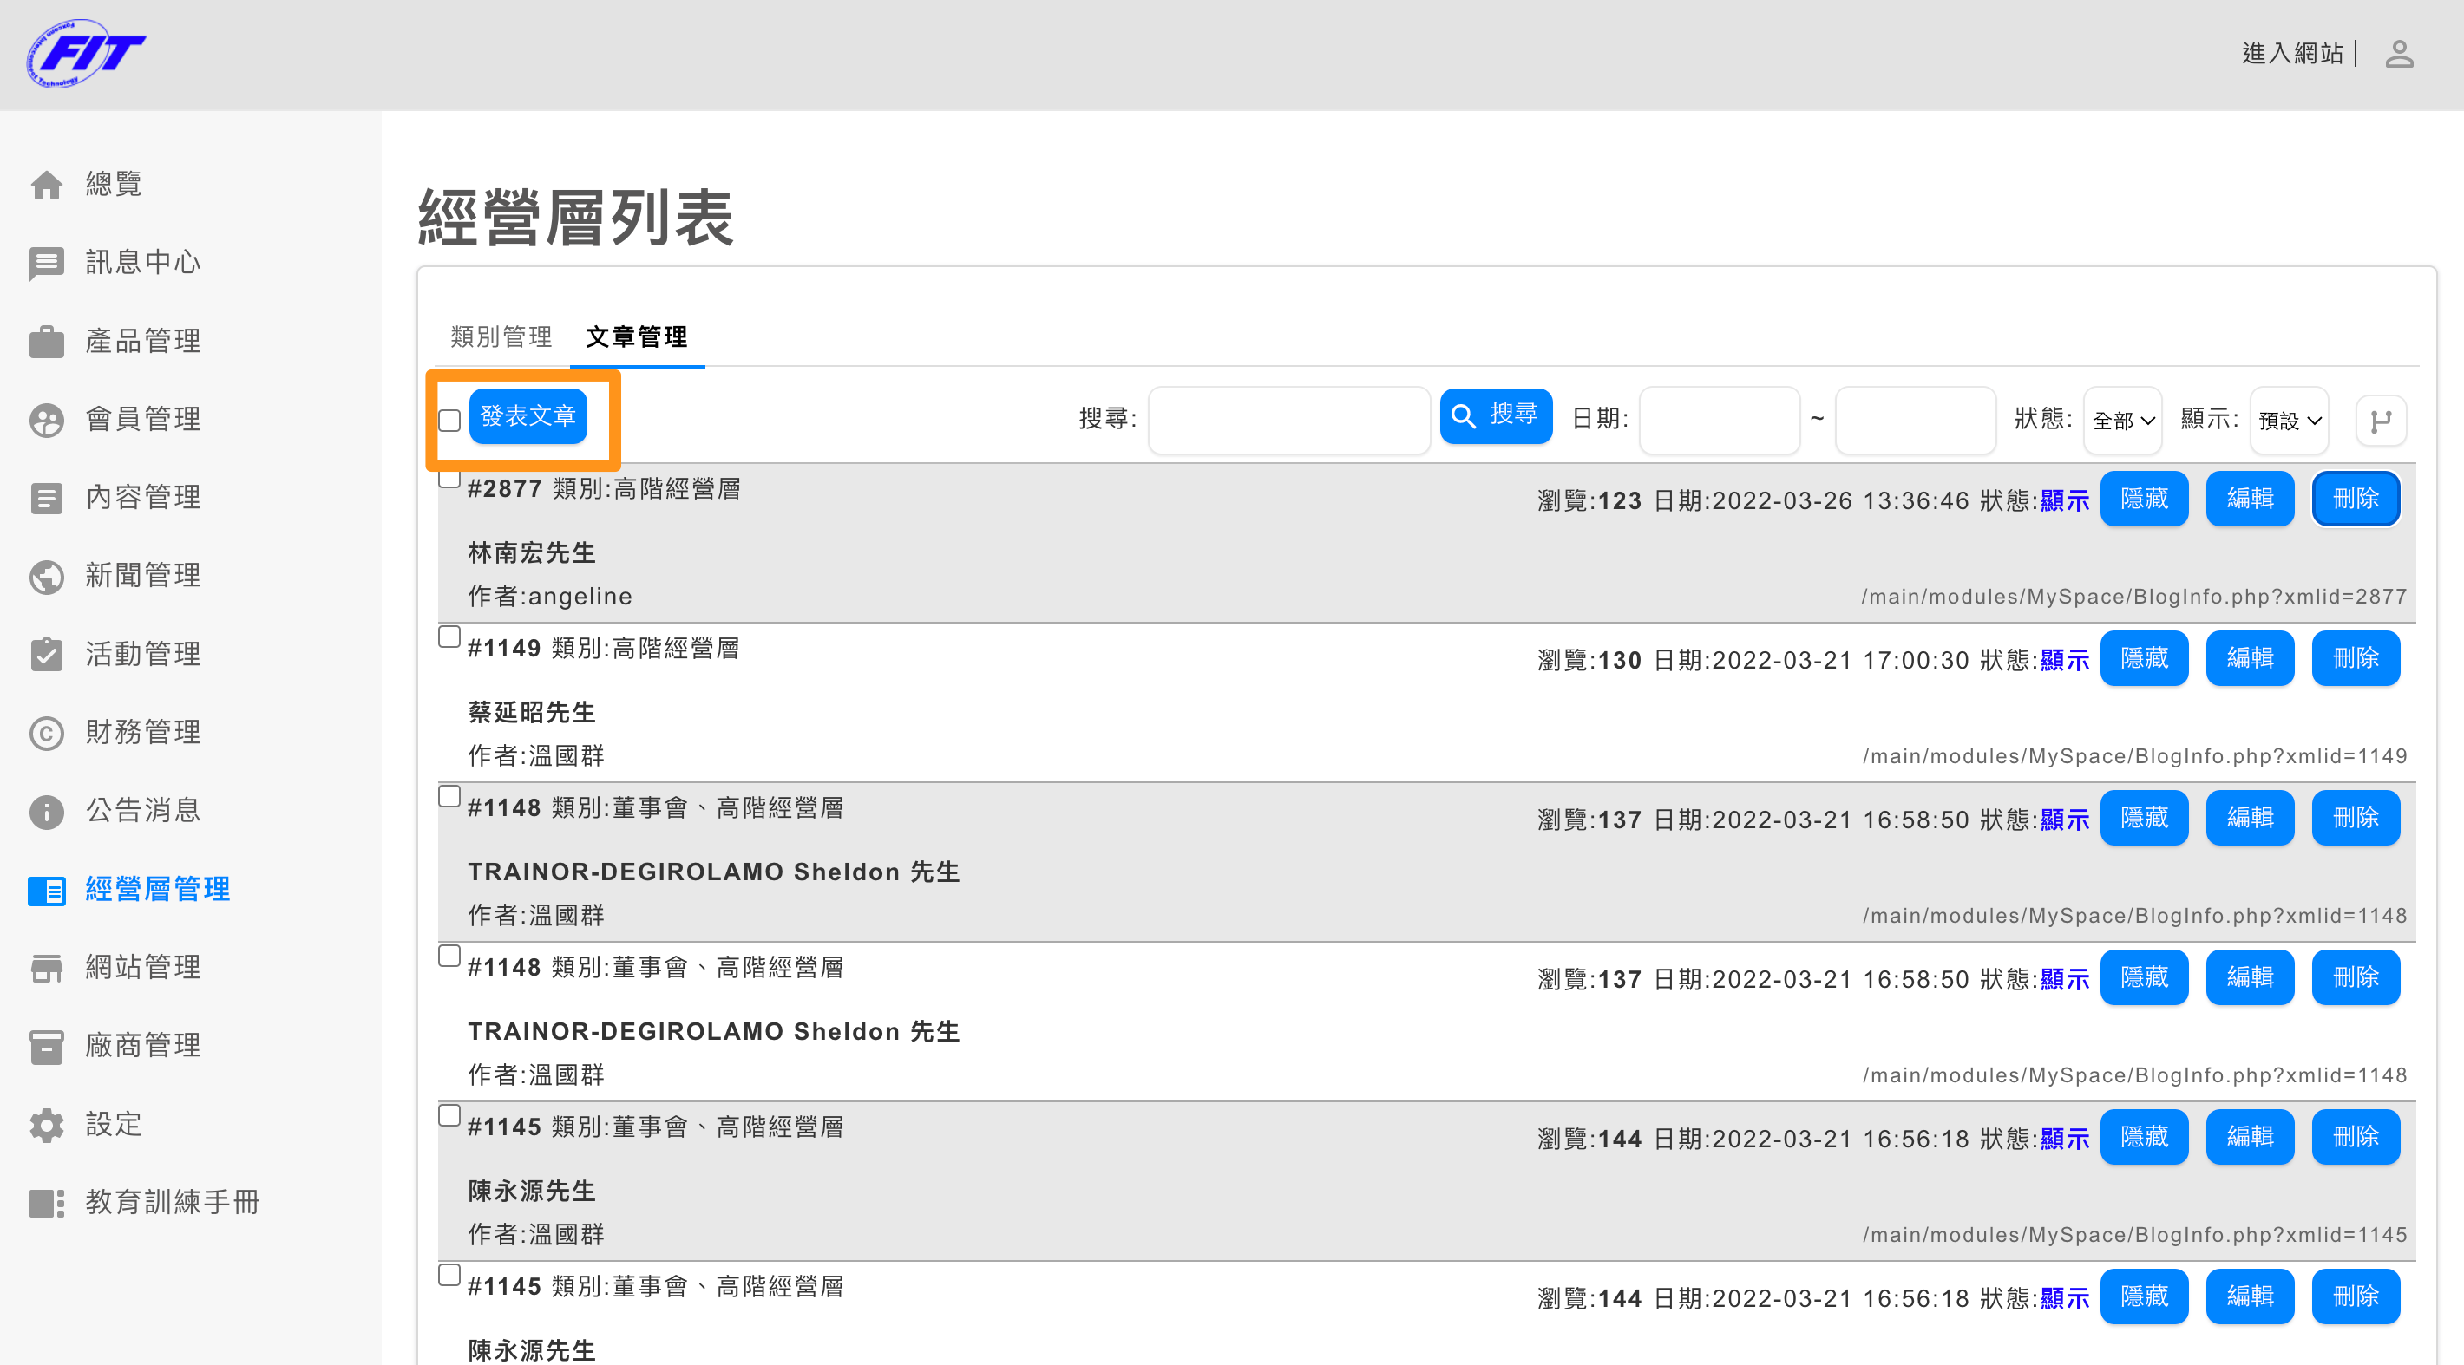Check the first #1148 article checkbox
The width and height of the screenshot is (2464, 1365).
[x=449, y=796]
